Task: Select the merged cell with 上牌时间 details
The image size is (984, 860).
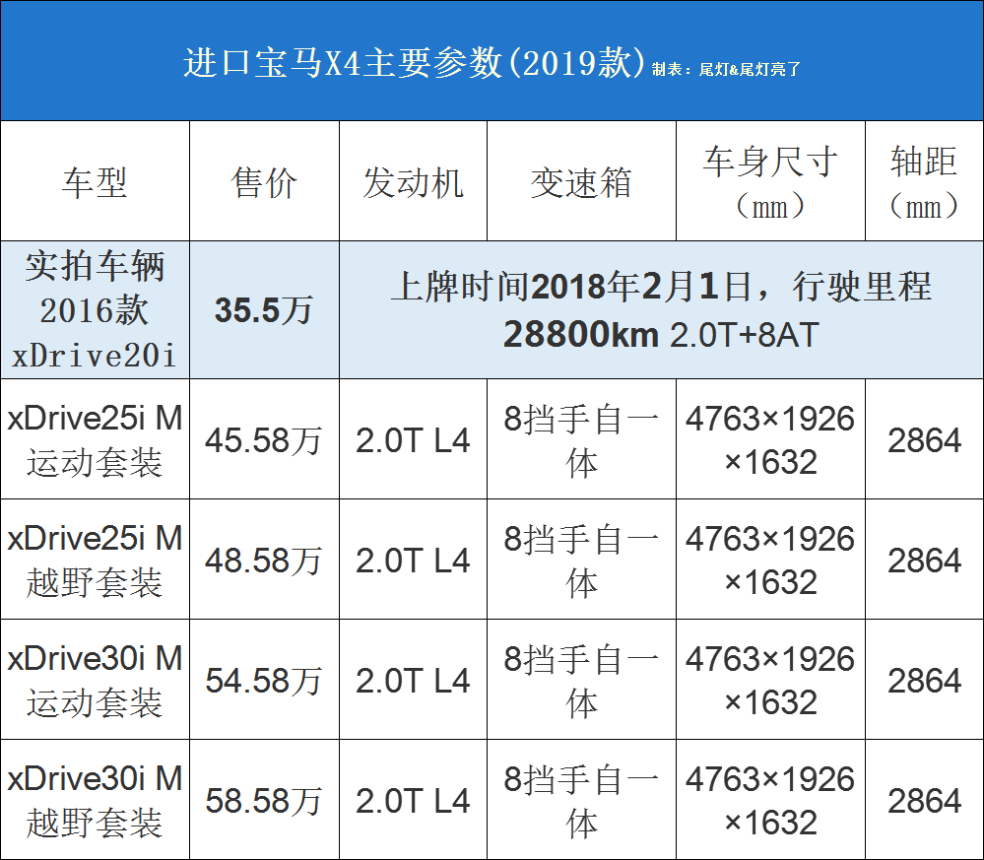Action: pyautogui.click(x=660, y=310)
